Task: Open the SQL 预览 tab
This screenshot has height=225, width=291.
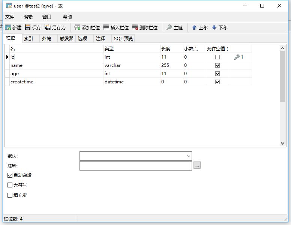Action: pos(123,38)
